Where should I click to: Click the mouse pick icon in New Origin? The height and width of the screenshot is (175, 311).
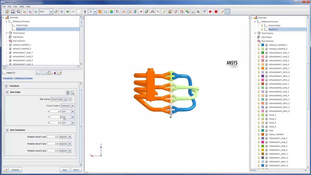tap(68, 93)
